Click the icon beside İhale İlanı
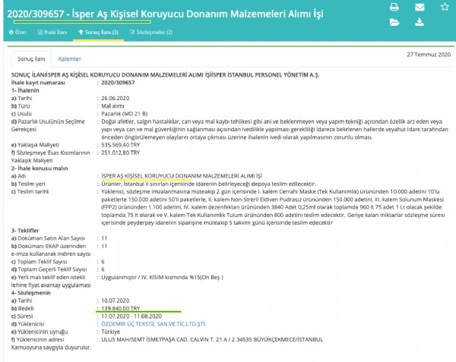The width and height of the screenshot is (456, 362). [x=43, y=33]
